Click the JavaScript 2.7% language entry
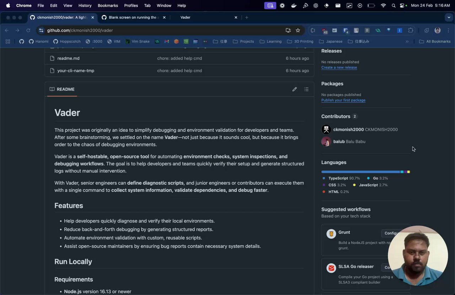This screenshot has height=295, width=455. [x=370, y=185]
